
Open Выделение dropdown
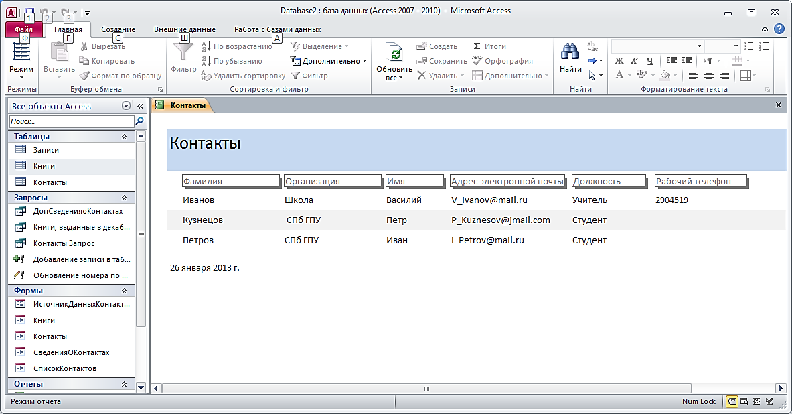pos(320,46)
